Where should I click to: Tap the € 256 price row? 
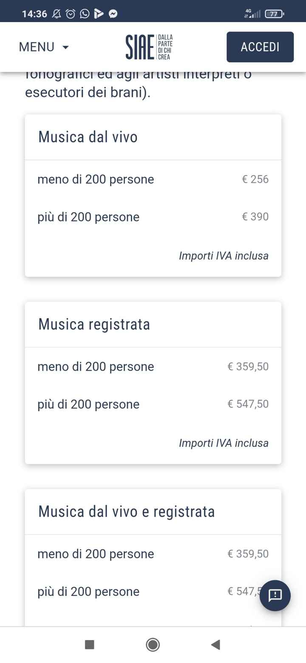click(153, 179)
